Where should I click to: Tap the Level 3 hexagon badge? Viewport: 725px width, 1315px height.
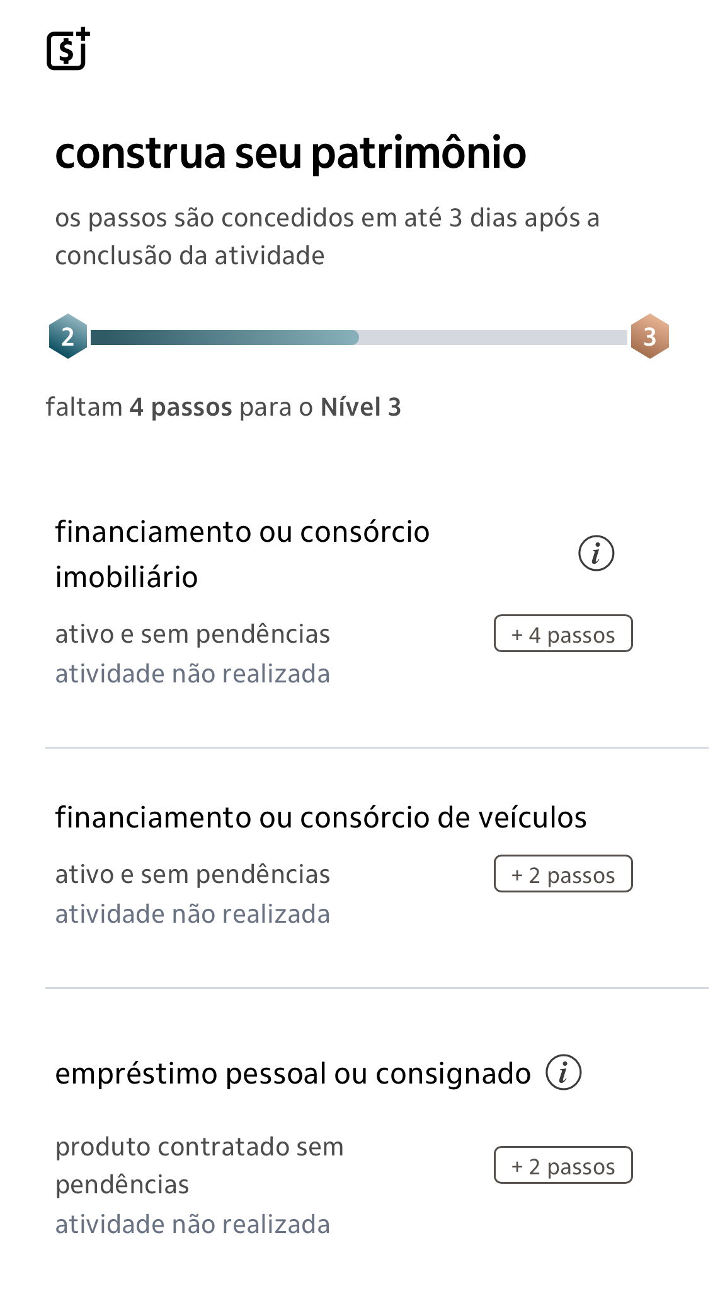(649, 336)
